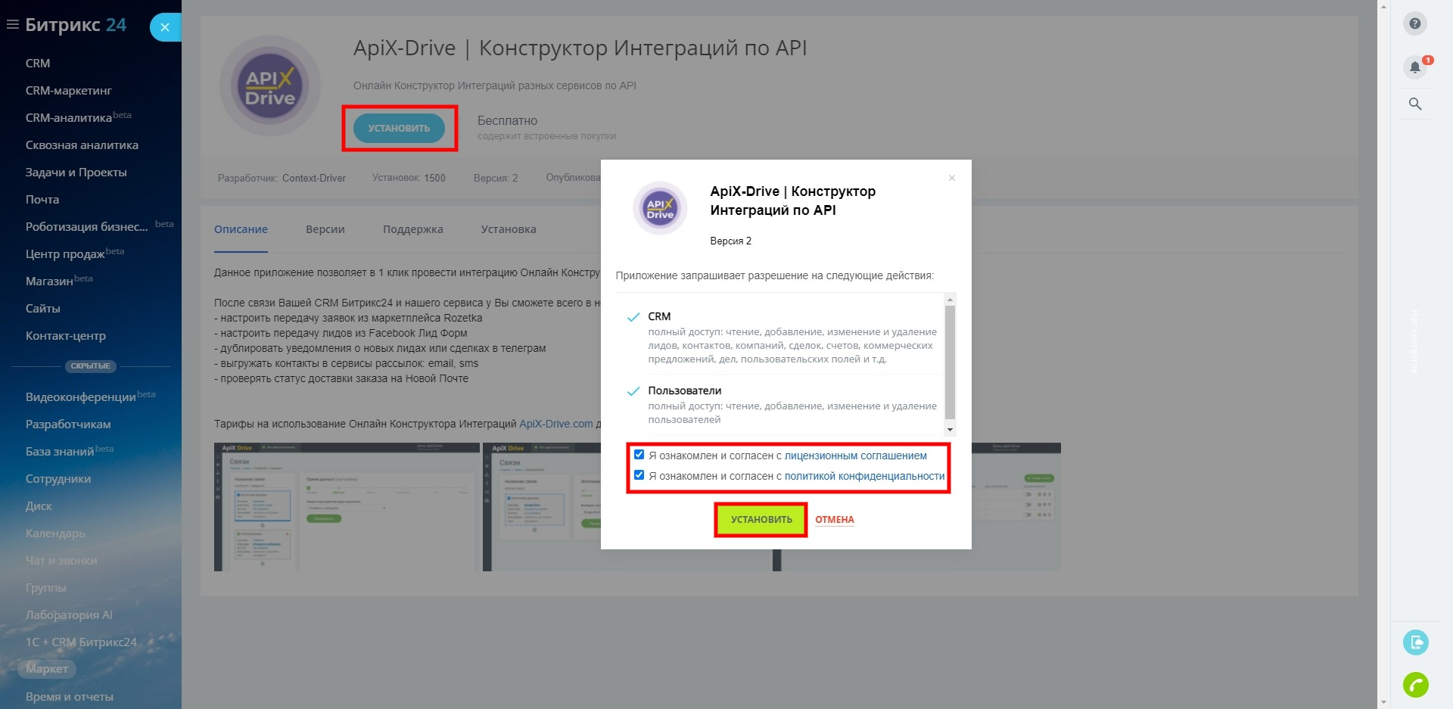Close the install dialog with X
This screenshot has width=1453, height=709.
click(951, 178)
